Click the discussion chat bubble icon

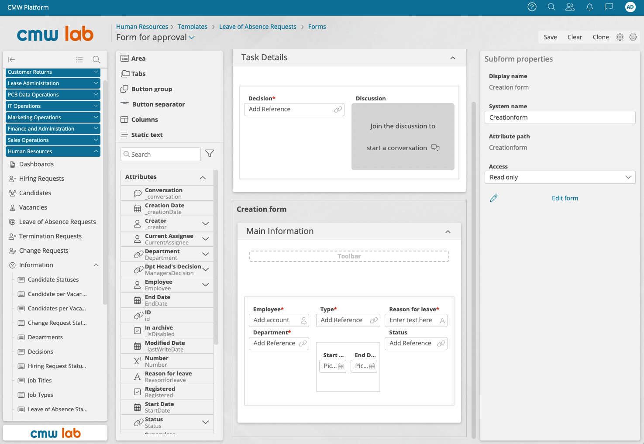tap(435, 148)
